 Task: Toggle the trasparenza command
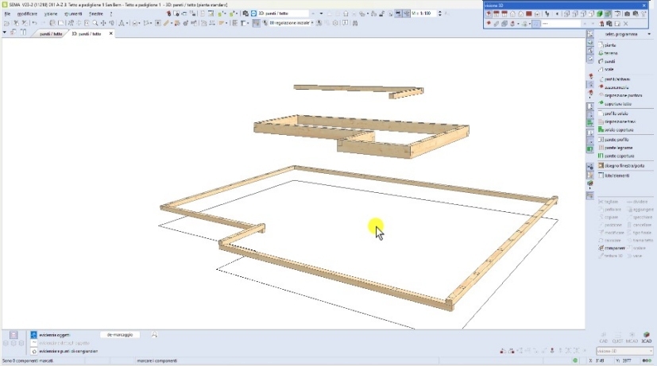coord(613,247)
